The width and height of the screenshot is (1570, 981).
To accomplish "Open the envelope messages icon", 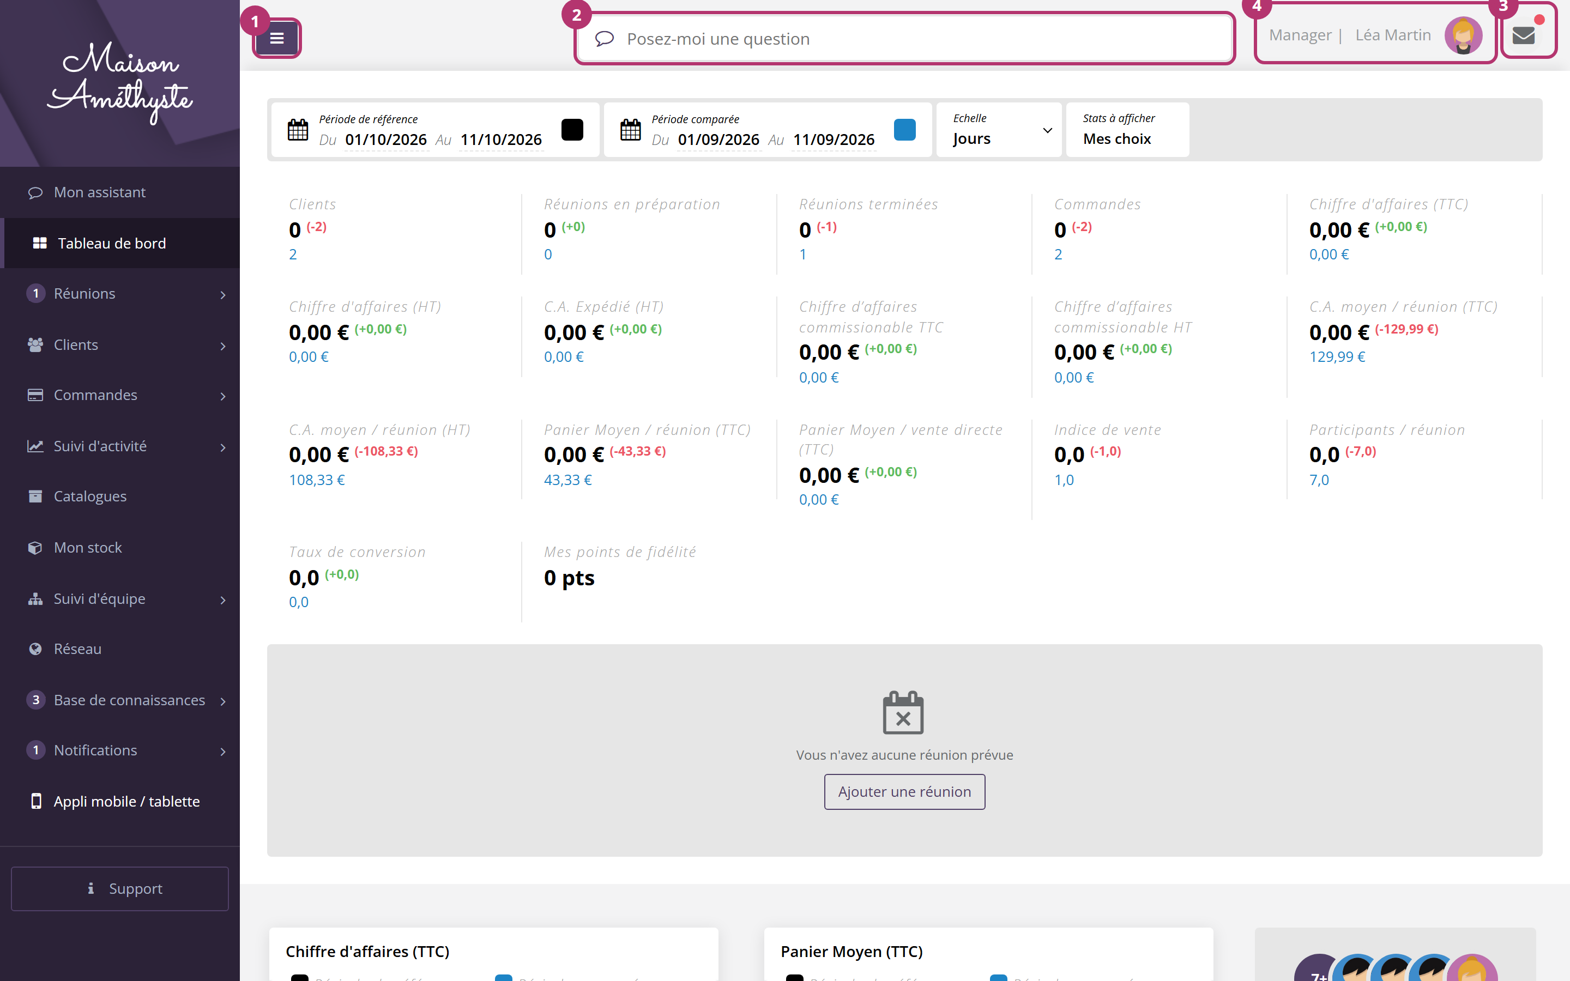I will tap(1523, 35).
